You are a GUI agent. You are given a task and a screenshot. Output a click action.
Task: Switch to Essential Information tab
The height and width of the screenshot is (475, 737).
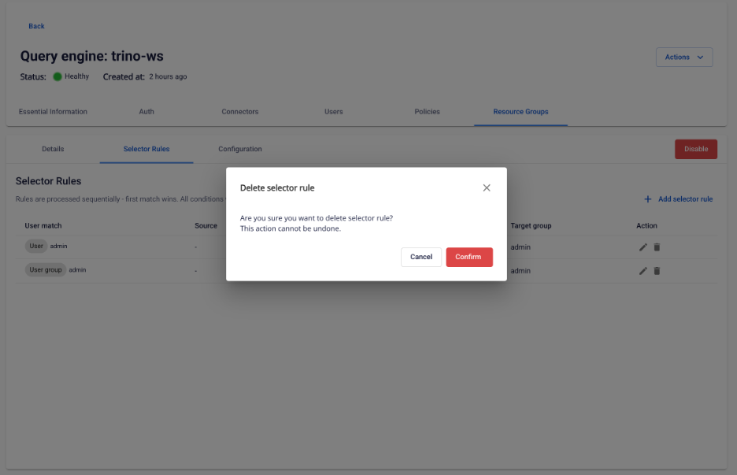tap(53, 111)
